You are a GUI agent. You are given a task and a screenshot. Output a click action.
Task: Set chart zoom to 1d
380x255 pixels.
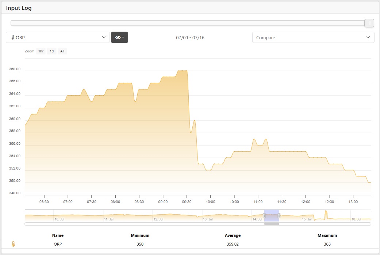tap(52, 51)
